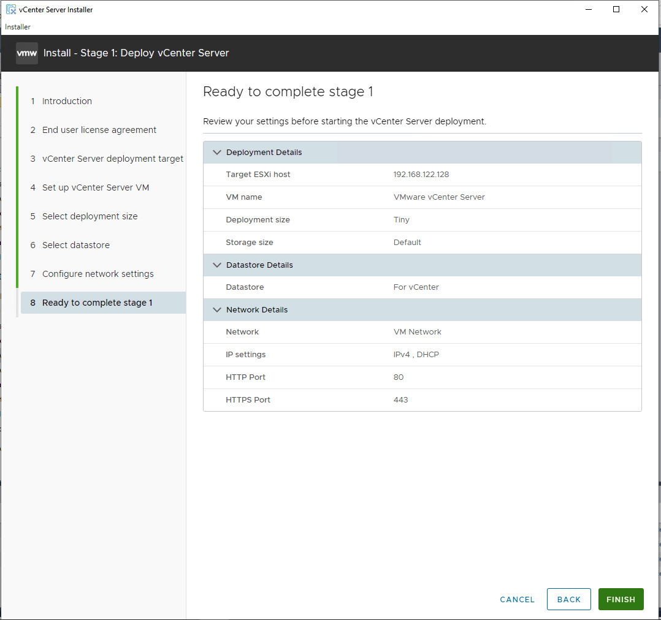Click the Network value VM Network
The image size is (661, 620).
coord(418,332)
